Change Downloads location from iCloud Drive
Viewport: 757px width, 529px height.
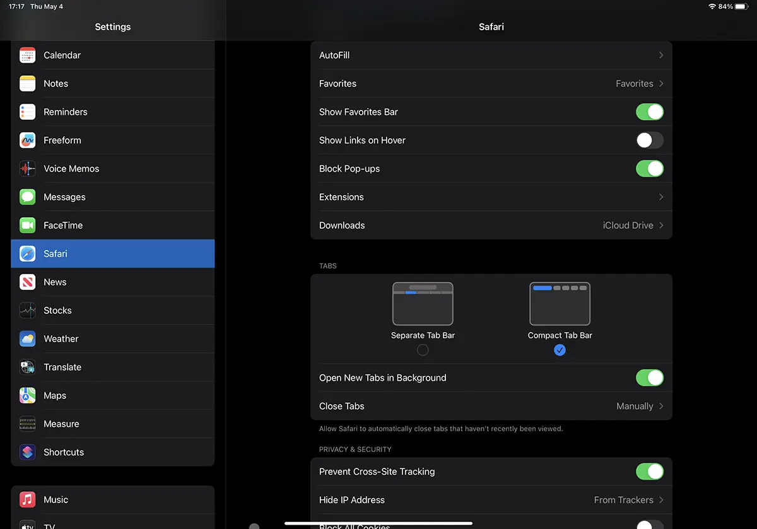[628, 225]
